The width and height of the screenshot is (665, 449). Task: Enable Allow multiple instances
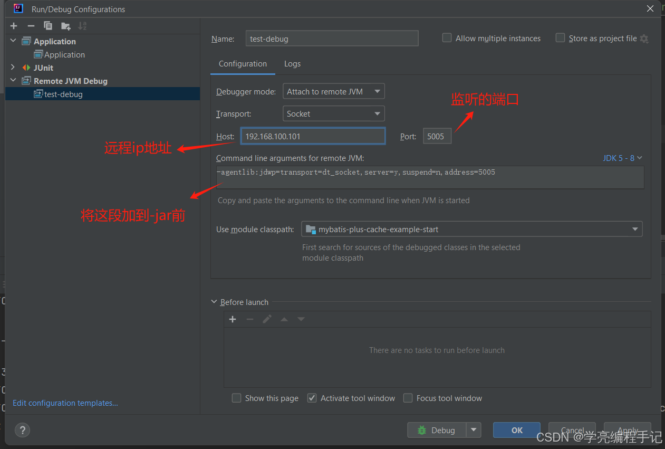point(447,37)
